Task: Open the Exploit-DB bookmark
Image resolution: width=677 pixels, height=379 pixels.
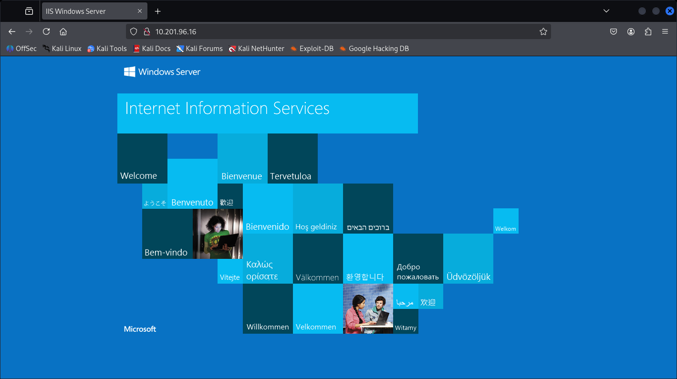Action: coord(312,49)
